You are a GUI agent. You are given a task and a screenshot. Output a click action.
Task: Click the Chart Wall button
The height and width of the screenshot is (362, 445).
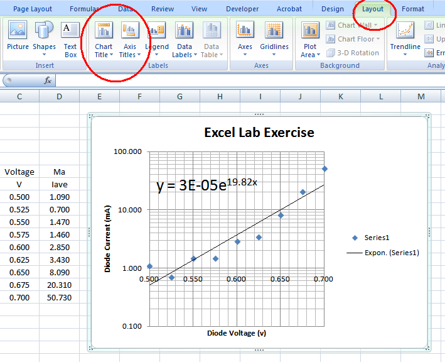[352, 25]
